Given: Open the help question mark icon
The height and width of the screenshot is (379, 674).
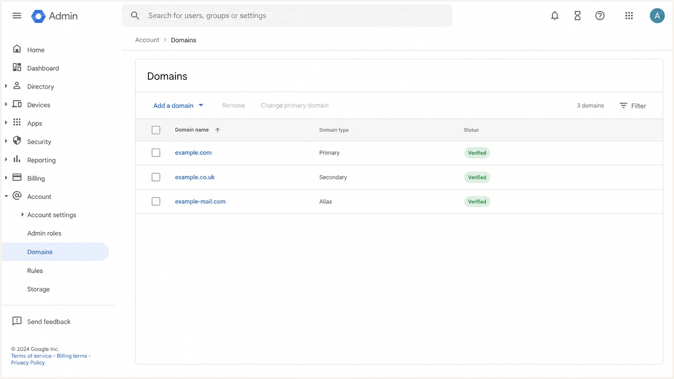Looking at the screenshot, I should tap(600, 16).
